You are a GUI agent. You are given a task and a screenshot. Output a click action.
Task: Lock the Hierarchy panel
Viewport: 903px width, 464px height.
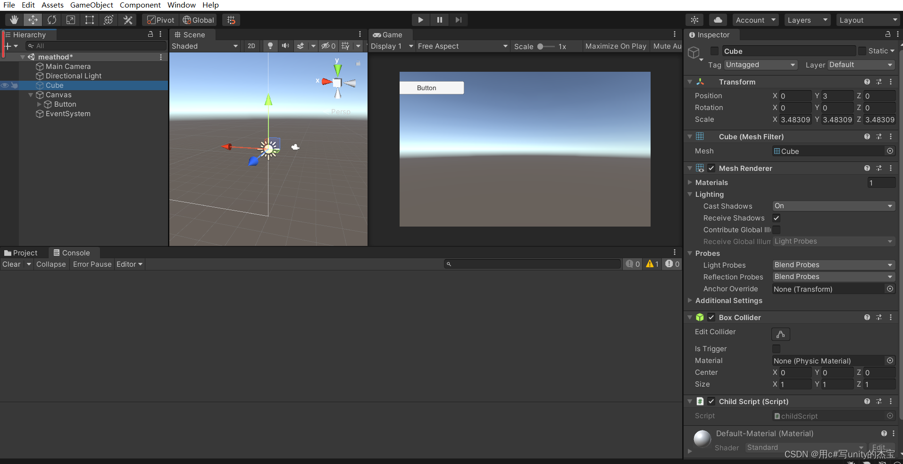(150, 34)
